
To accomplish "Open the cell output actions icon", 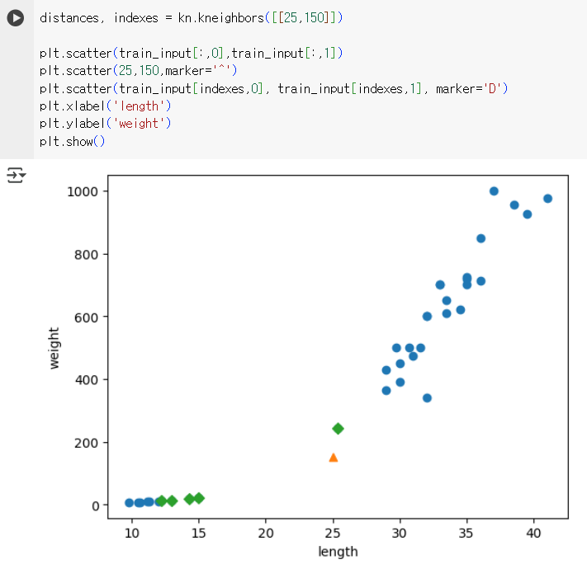I will [x=16, y=175].
